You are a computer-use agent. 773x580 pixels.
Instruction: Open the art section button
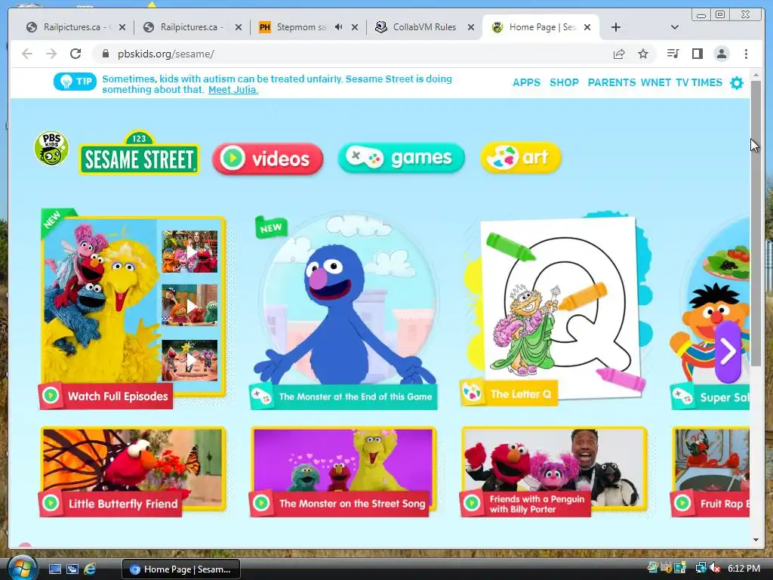[521, 157]
